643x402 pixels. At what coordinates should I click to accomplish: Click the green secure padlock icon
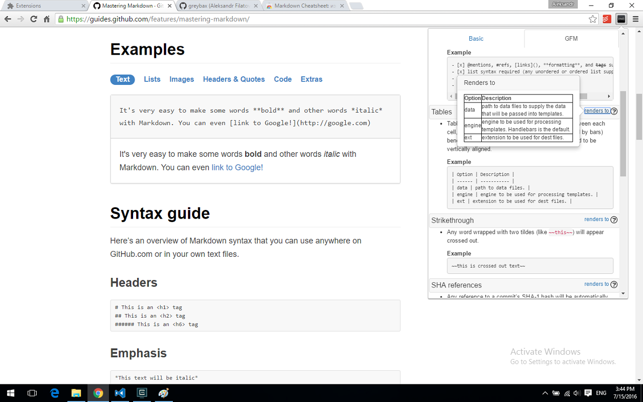click(x=61, y=19)
